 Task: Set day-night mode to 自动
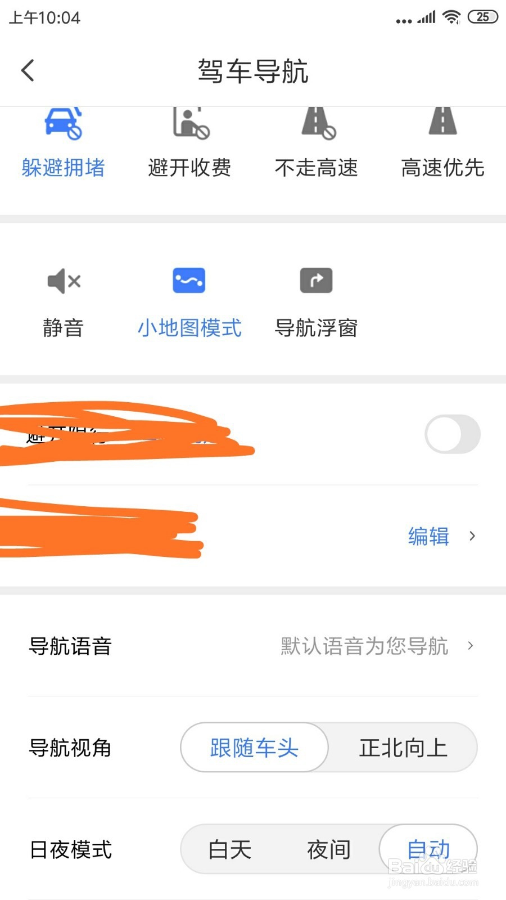pyautogui.click(x=428, y=849)
